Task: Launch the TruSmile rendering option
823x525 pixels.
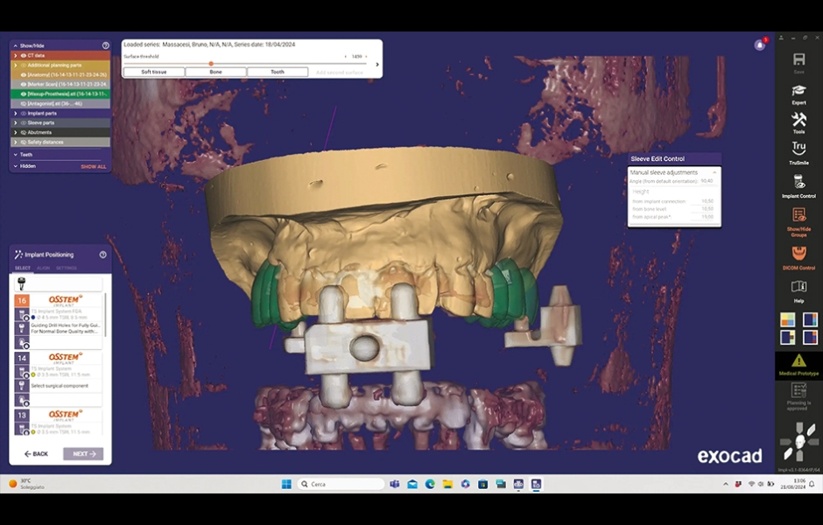Action: [x=798, y=152]
